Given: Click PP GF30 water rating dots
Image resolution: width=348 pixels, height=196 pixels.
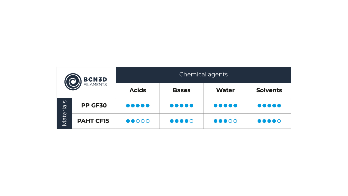Looking at the screenshot, I should pyautogui.click(x=225, y=106).
